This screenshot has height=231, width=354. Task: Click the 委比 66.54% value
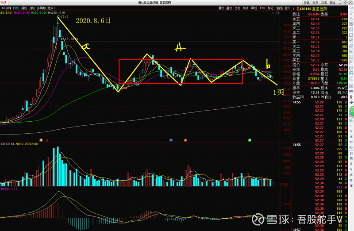pyautogui.click(x=314, y=14)
